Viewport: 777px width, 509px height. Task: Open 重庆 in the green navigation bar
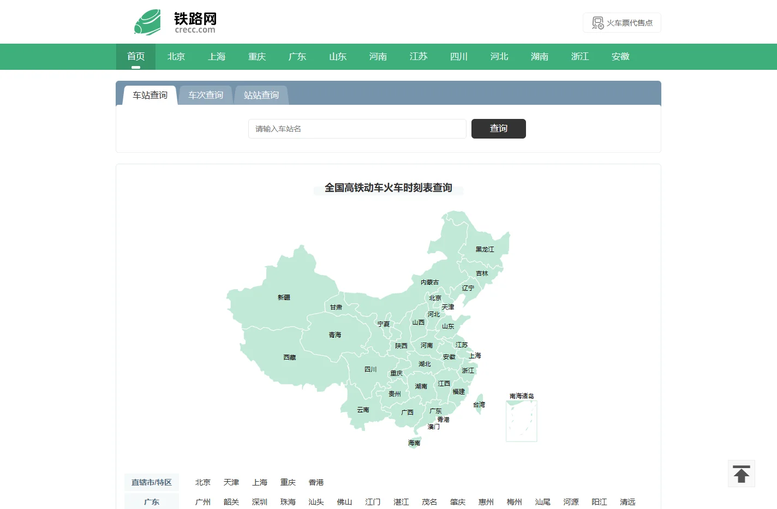click(x=257, y=57)
